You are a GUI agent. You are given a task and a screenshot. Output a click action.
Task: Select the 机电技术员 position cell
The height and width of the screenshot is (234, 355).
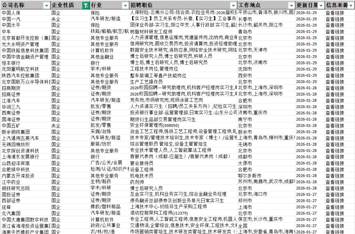[183, 176]
